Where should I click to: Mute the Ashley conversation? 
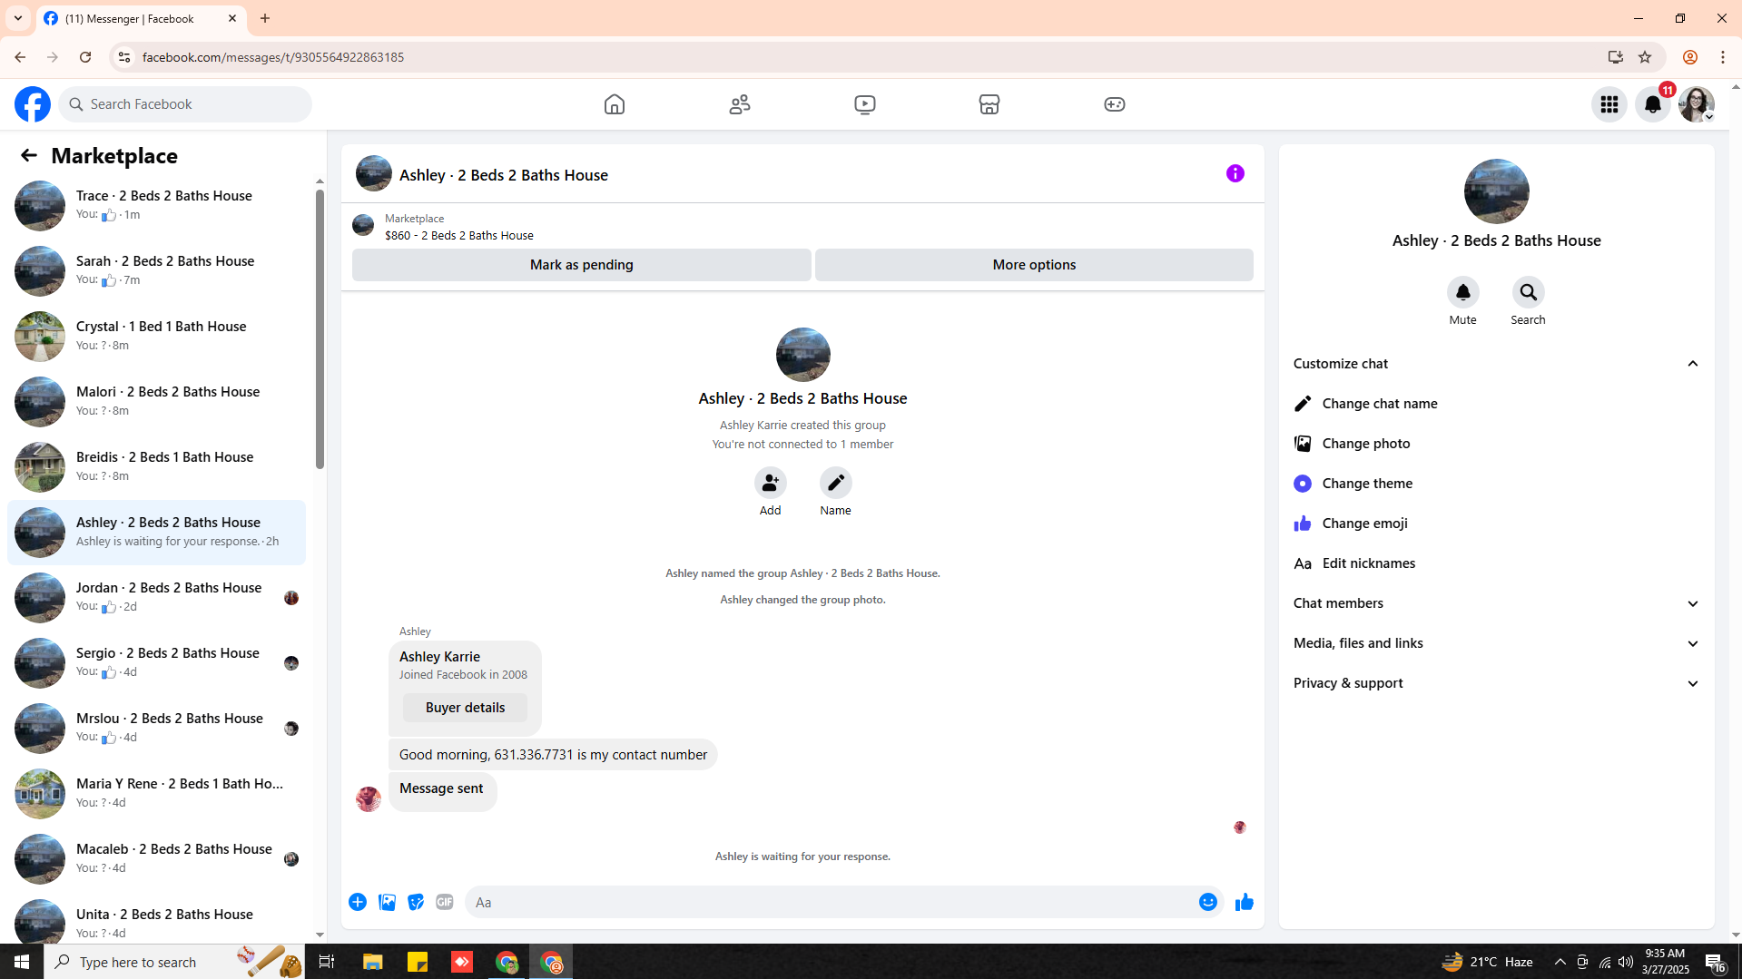1462,292
